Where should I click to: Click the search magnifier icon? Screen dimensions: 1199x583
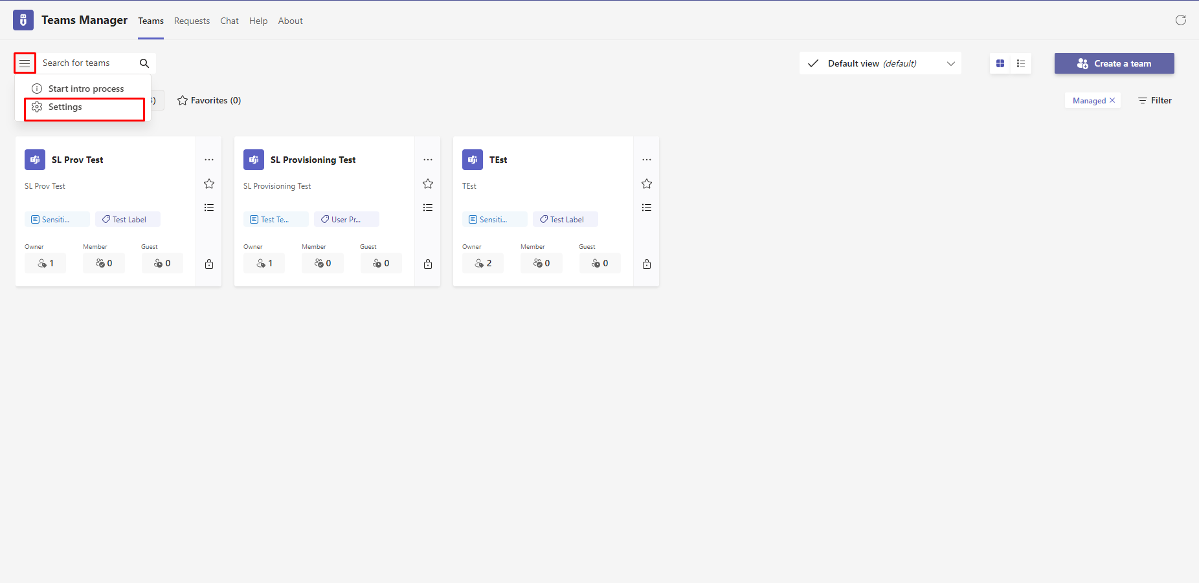point(144,63)
